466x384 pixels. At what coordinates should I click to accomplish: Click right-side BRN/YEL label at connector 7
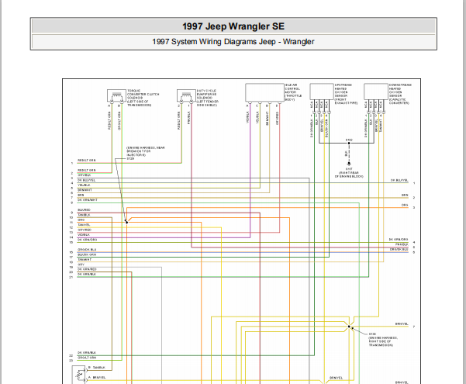pos(402,324)
